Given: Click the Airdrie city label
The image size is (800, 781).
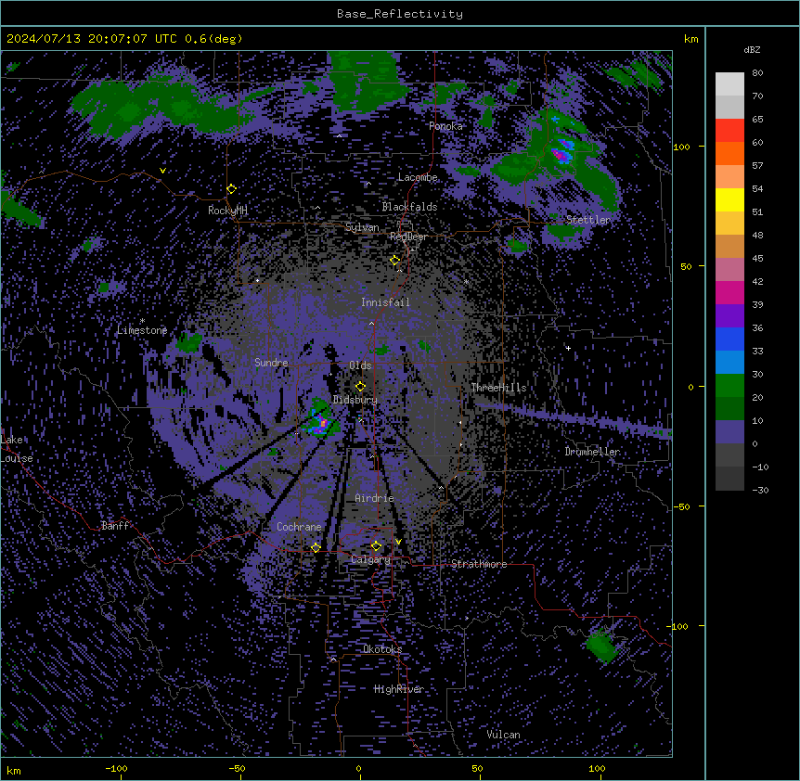Looking at the screenshot, I should (x=375, y=498).
